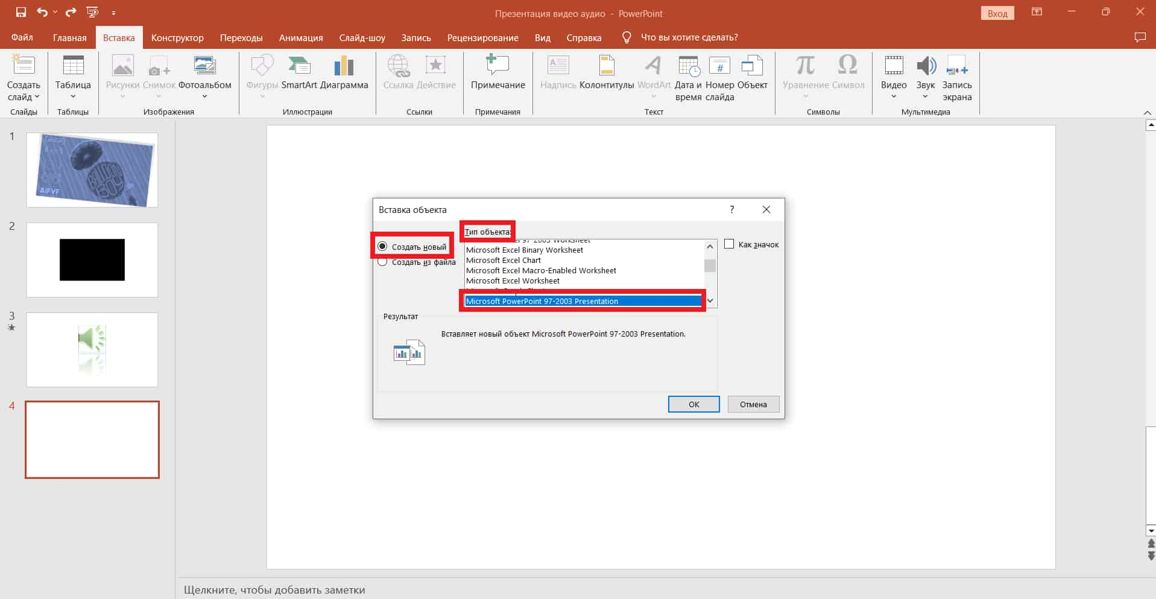Click the Отмена cancel button
Viewport: 1156px width, 599px height.
point(753,404)
